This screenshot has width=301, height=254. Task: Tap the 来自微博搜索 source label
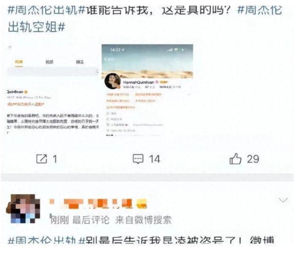(143, 220)
